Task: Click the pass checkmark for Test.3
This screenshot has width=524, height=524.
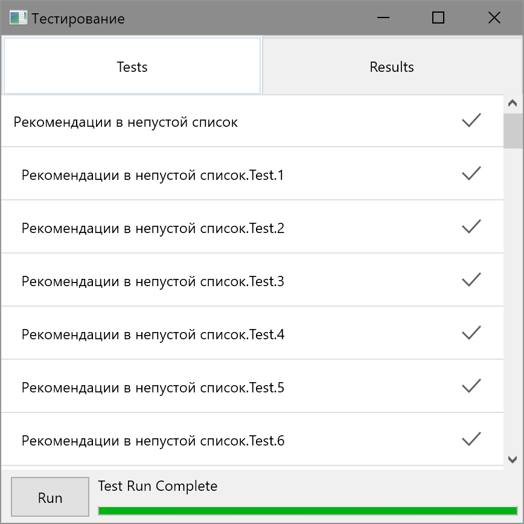Action: pos(471,280)
